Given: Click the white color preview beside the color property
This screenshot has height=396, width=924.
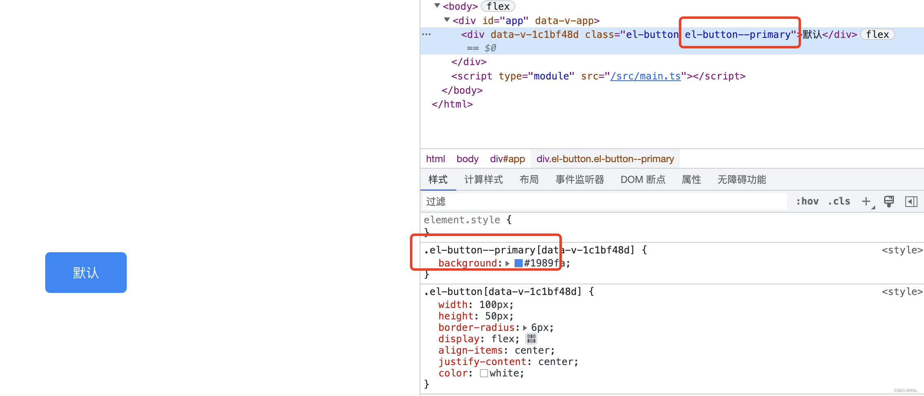Looking at the screenshot, I should [484, 373].
